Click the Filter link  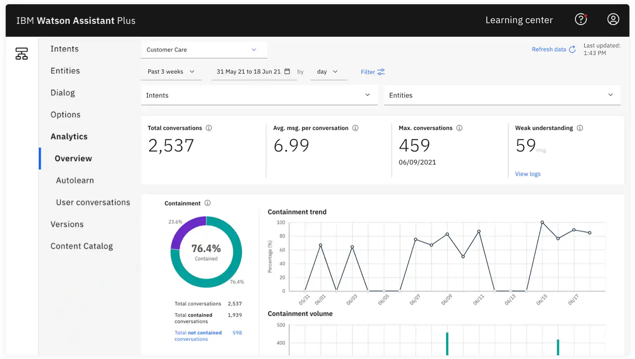pos(368,72)
